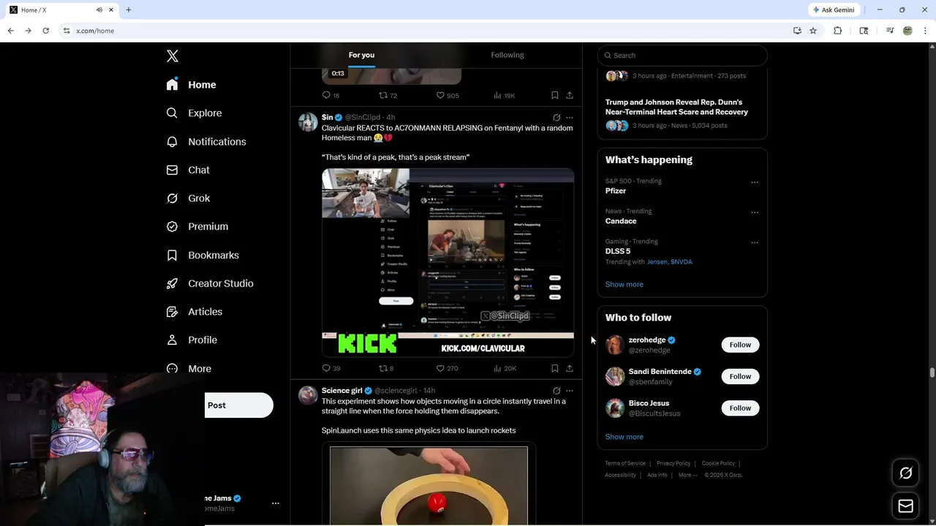Open the $in profile avatar

tap(308, 122)
